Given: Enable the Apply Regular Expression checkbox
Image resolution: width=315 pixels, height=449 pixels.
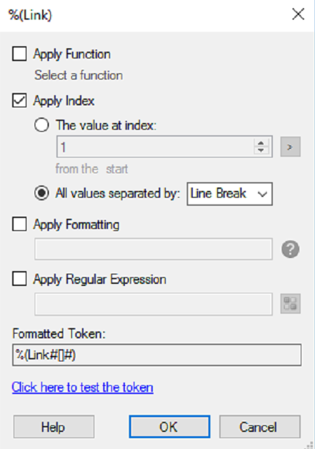Looking at the screenshot, I should point(20,279).
